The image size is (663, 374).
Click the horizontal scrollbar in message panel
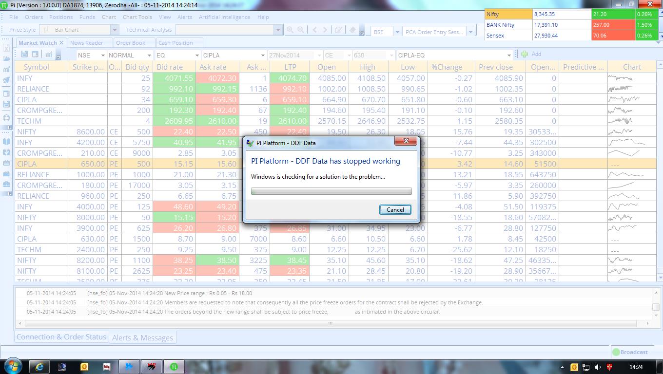tap(331, 323)
